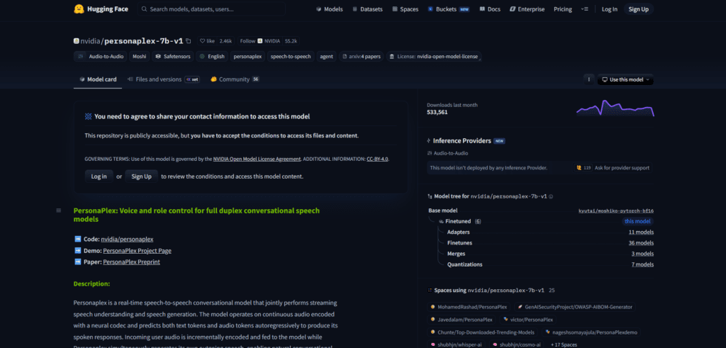Click the Hugging Face logo
726x348 pixels.
102,9
